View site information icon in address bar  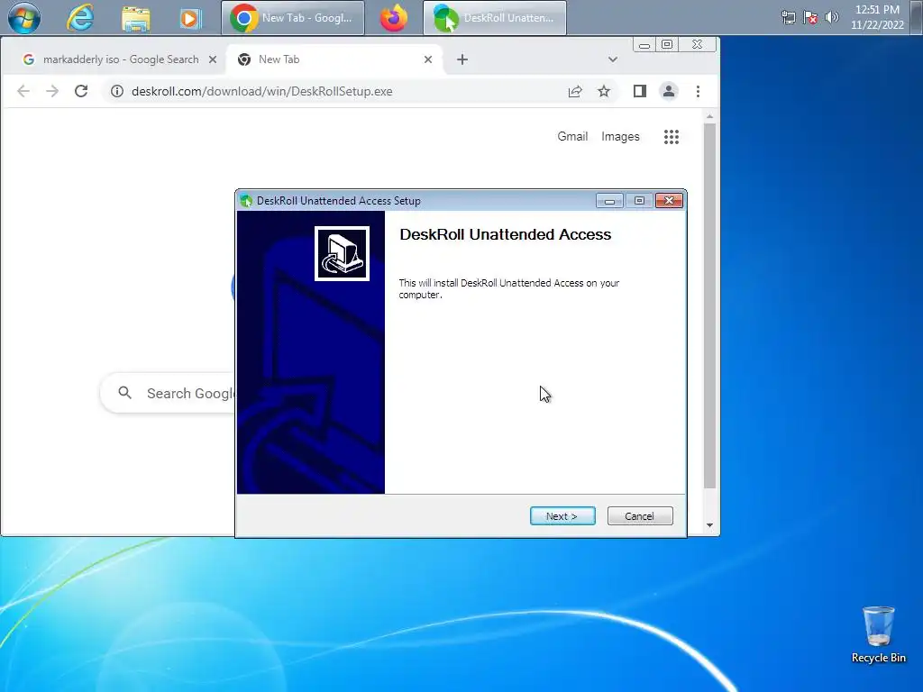[x=117, y=91]
